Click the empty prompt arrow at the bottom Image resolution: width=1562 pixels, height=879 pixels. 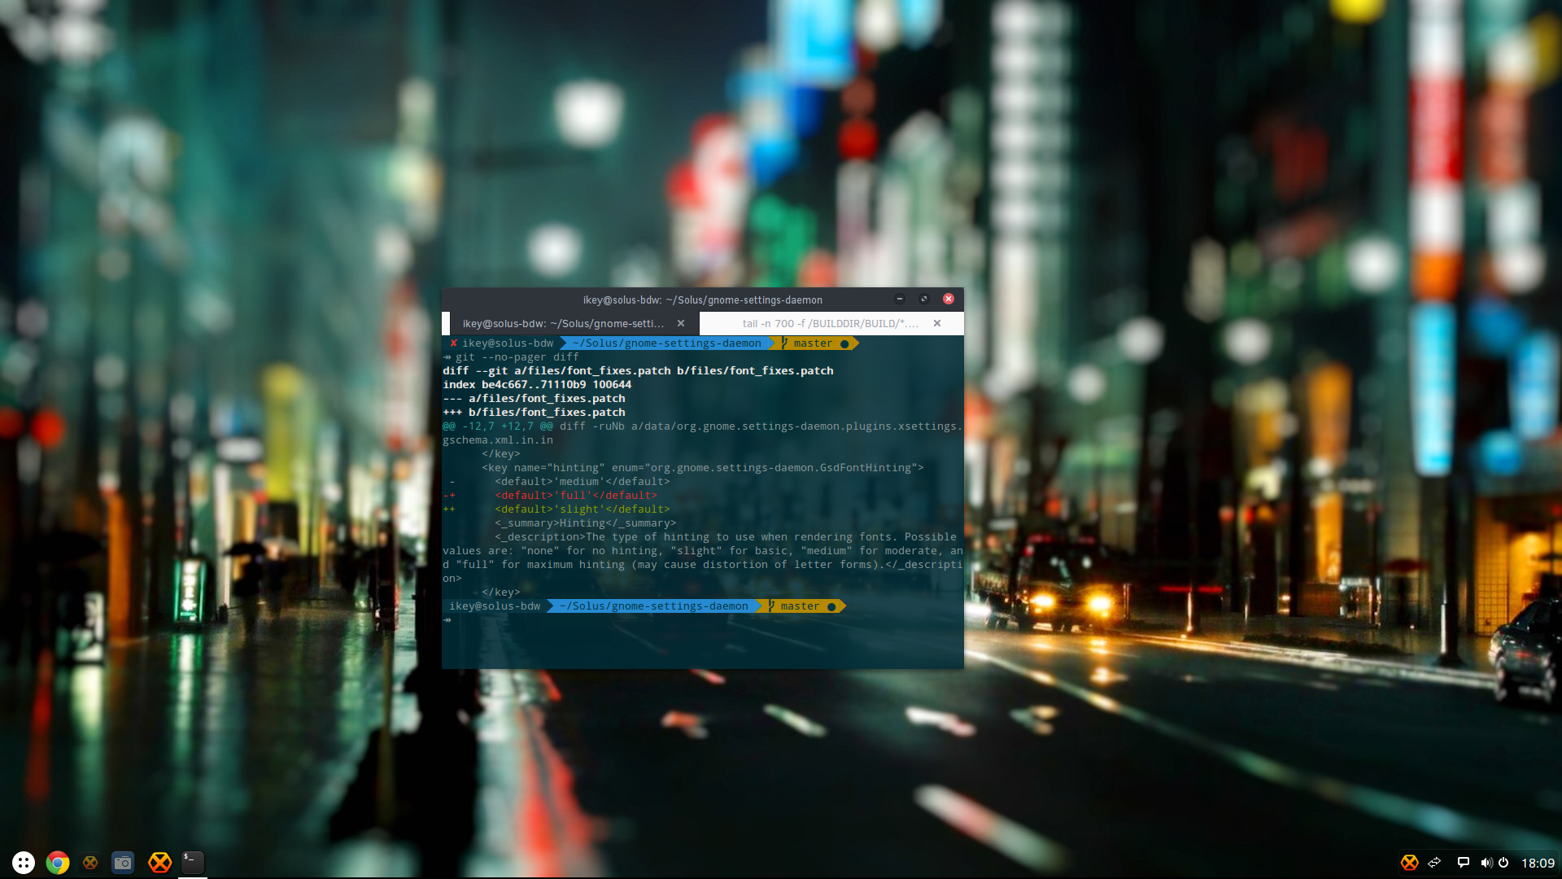tap(447, 620)
